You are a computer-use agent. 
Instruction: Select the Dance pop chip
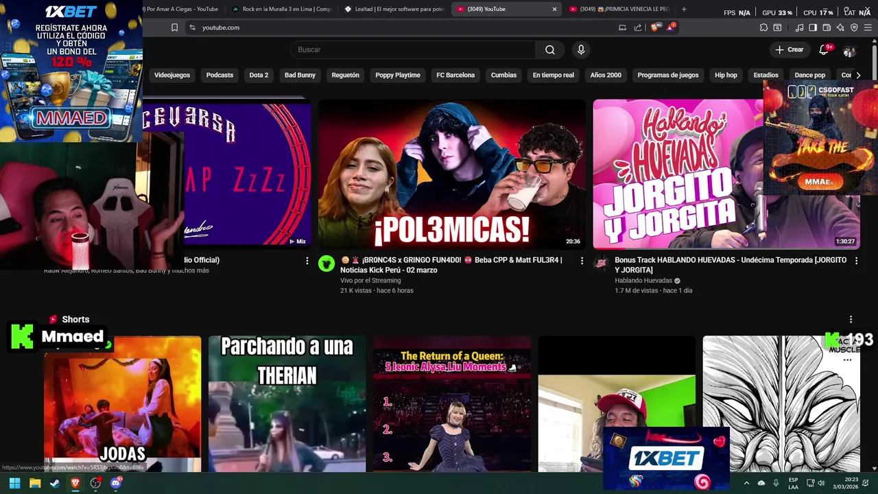(809, 75)
